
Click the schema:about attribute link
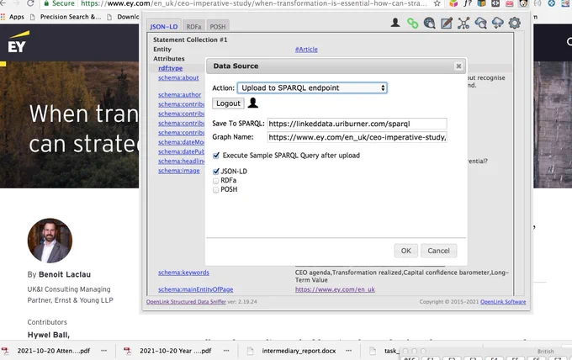pos(178,77)
